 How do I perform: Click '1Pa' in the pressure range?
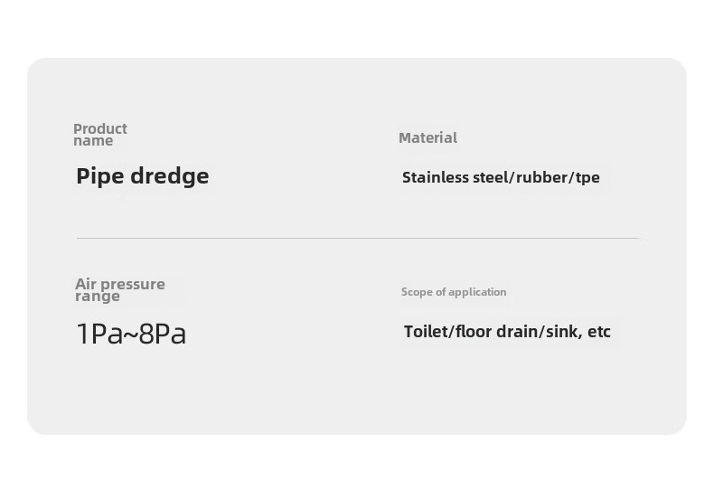tap(99, 334)
